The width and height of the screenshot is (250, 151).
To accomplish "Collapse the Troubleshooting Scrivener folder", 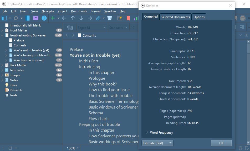I will 2,35.
